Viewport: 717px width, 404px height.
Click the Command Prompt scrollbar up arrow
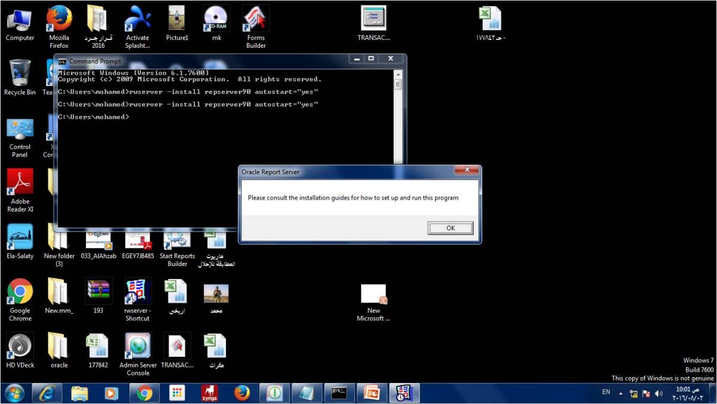[398, 74]
